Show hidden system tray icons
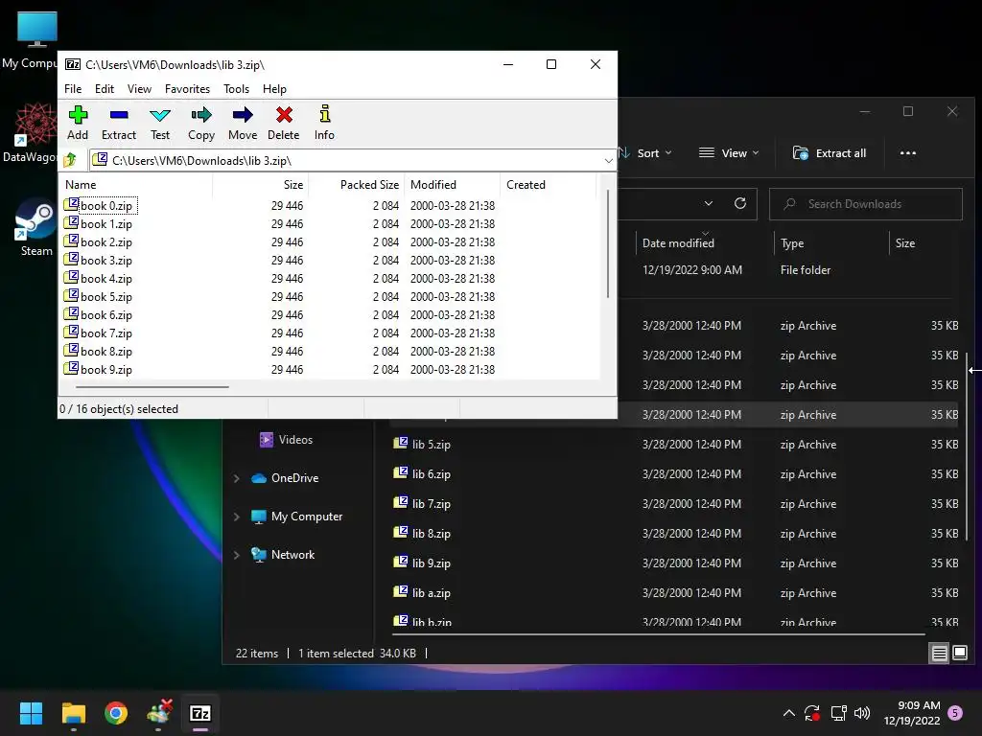The image size is (982, 736). (789, 713)
